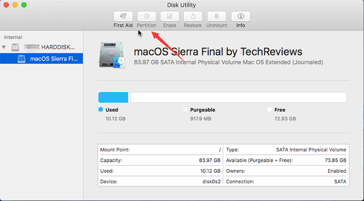Viewport: 364px width, 201px height.
Task: Collapse the HARDDISK disclosure triangle
Action: [4, 47]
